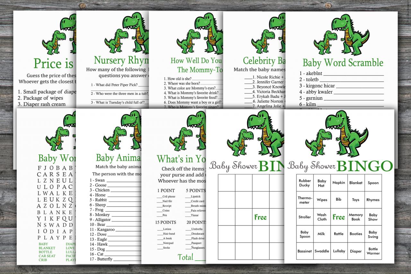Screen dimensions: 411x274
Task: Select the Memory Book bingo square
Action: click(356, 217)
